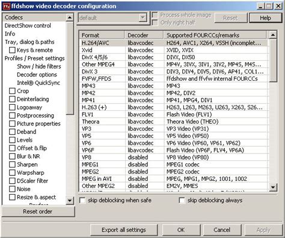
Task: Click the Reset order button
Action: [38, 211]
